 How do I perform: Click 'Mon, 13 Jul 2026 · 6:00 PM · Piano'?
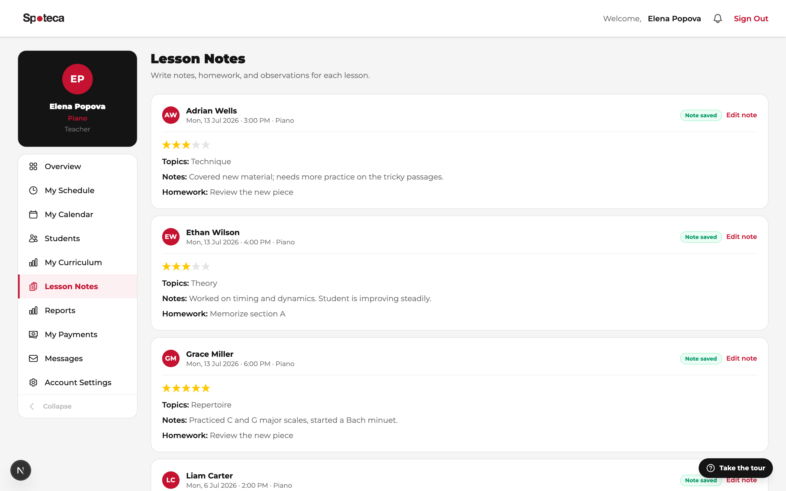coord(240,364)
